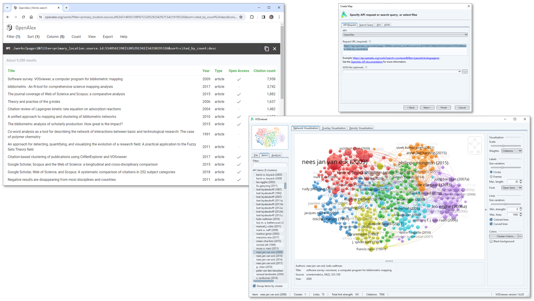
Task: Adjust the Lines Size variation slider
Action: coord(505,204)
